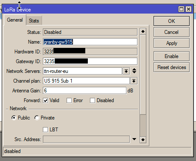Click the Hardware ID field

tap(90, 52)
